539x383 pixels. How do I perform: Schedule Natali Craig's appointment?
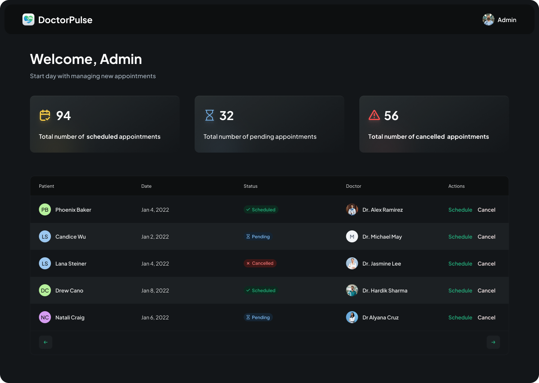460,318
